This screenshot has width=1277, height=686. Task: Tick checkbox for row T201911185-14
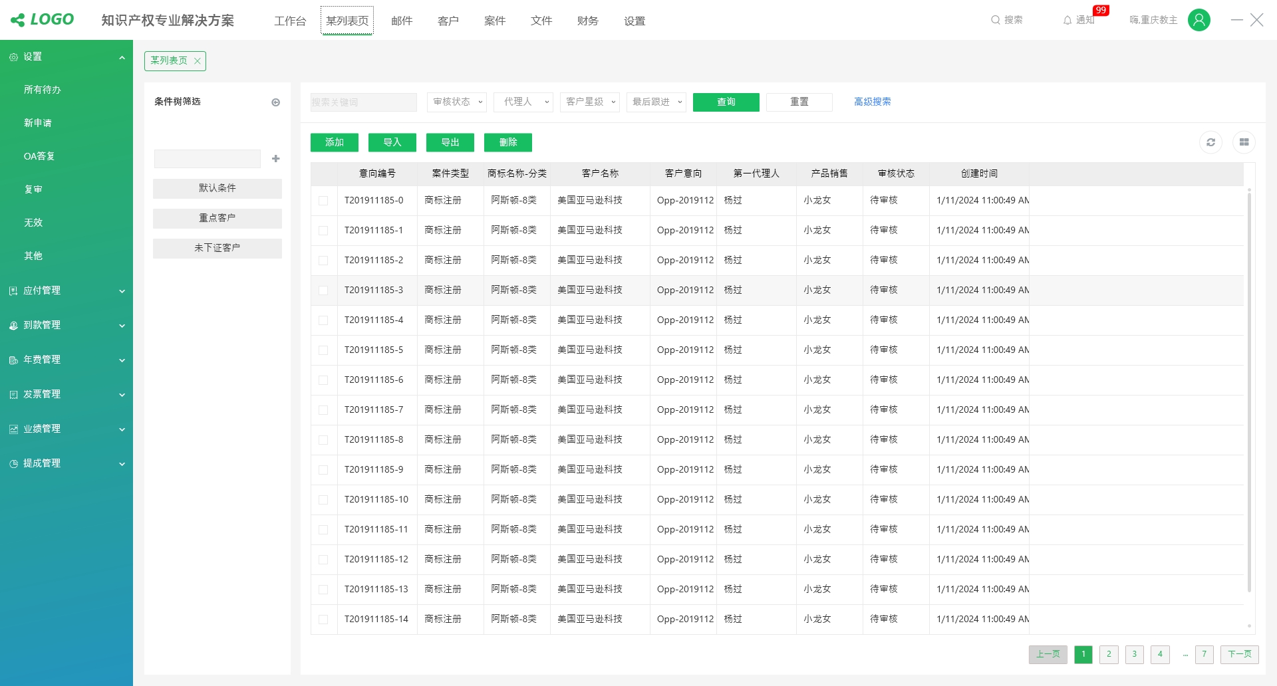tap(323, 620)
